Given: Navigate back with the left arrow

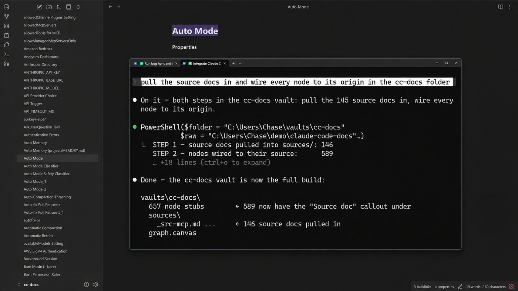Looking at the screenshot, I should (x=110, y=7).
